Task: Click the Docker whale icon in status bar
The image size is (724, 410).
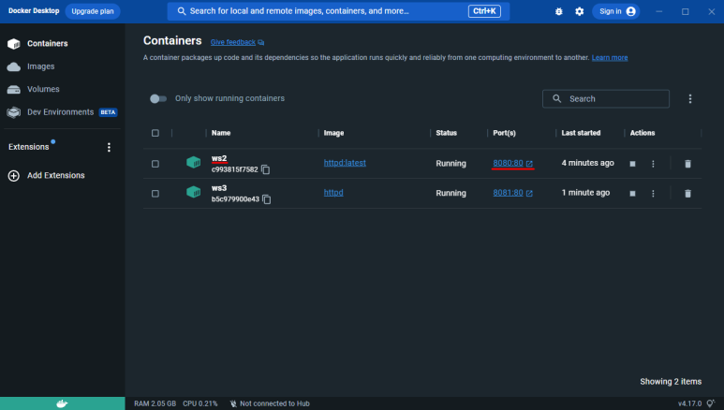Action: point(63,403)
